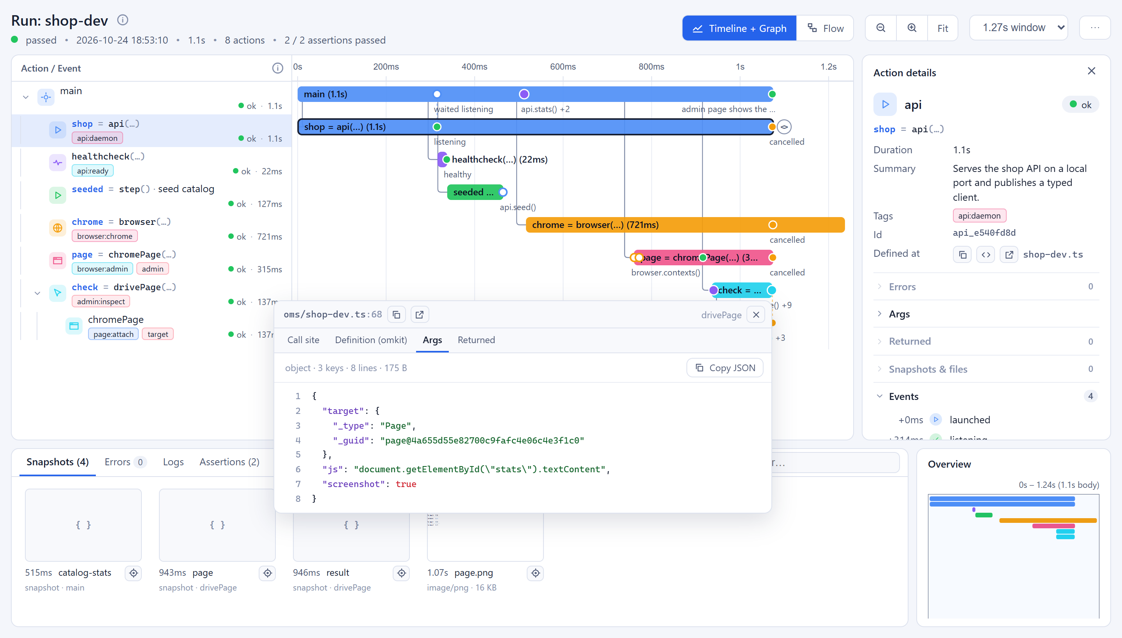The width and height of the screenshot is (1122, 638).
Task: Switch to the Timeline + Graph view
Action: click(739, 28)
